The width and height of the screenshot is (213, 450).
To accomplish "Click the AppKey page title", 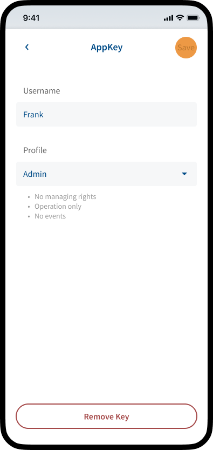I will coord(107,48).
